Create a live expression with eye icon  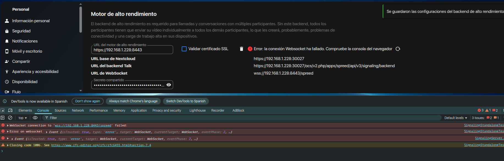coord(35,118)
